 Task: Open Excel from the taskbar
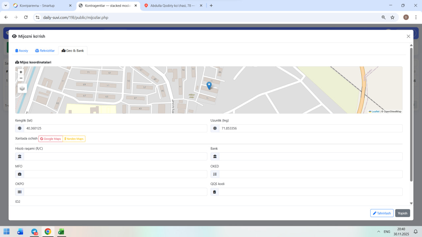coord(61,232)
